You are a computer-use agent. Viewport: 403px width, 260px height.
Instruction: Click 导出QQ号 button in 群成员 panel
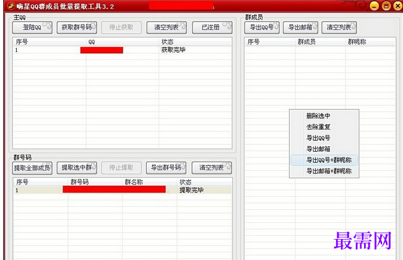(x=262, y=27)
